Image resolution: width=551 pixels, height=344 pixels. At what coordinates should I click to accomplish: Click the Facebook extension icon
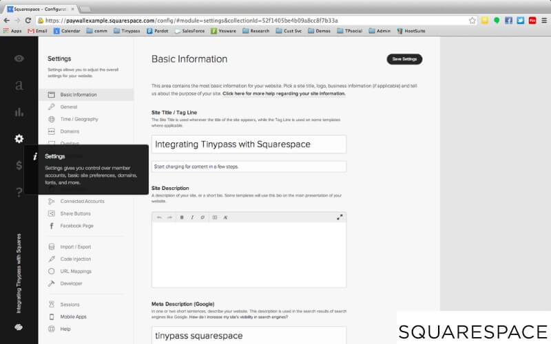[x=508, y=21]
